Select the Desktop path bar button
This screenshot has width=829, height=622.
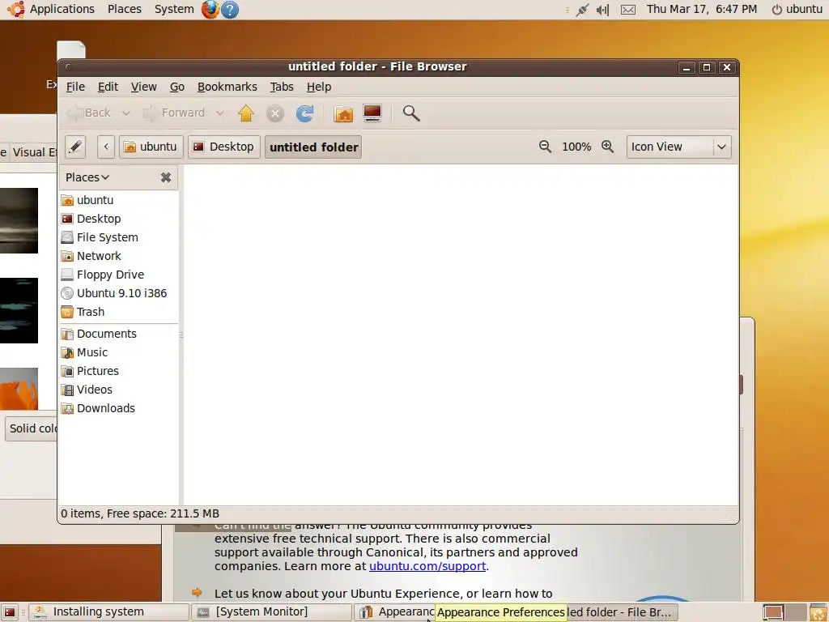coord(223,147)
